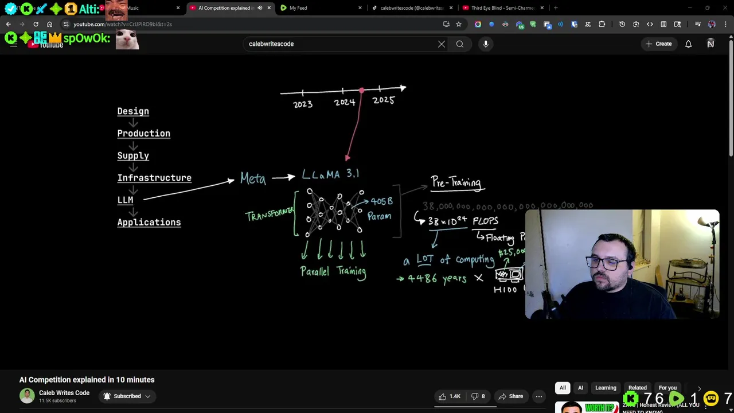Open the media controls music-list icon
The height and width of the screenshot is (413, 734).
[698, 24]
